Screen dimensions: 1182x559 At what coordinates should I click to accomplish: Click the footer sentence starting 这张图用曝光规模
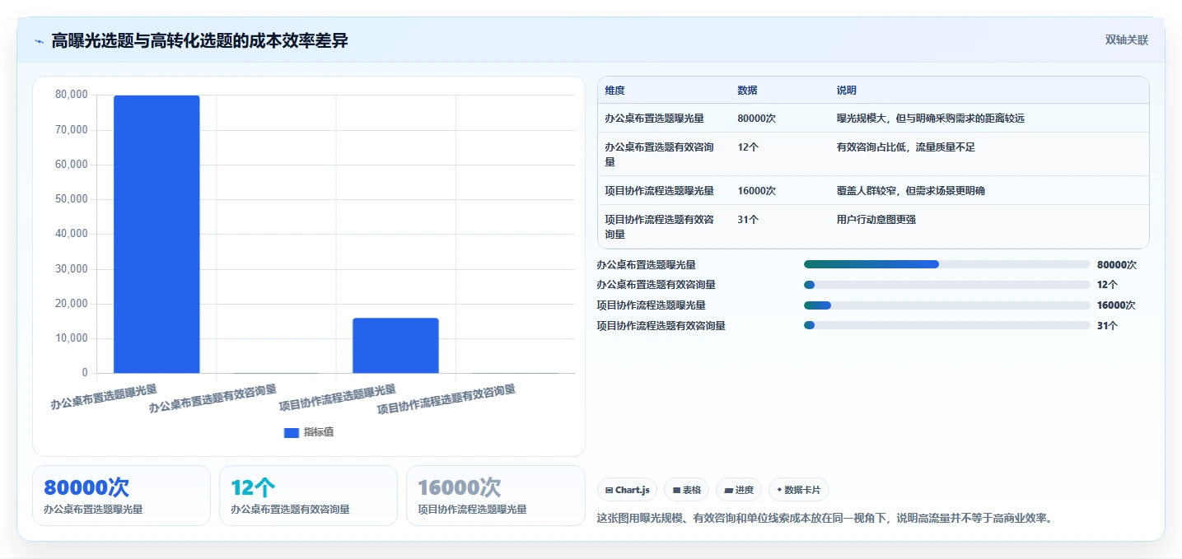click(825, 519)
